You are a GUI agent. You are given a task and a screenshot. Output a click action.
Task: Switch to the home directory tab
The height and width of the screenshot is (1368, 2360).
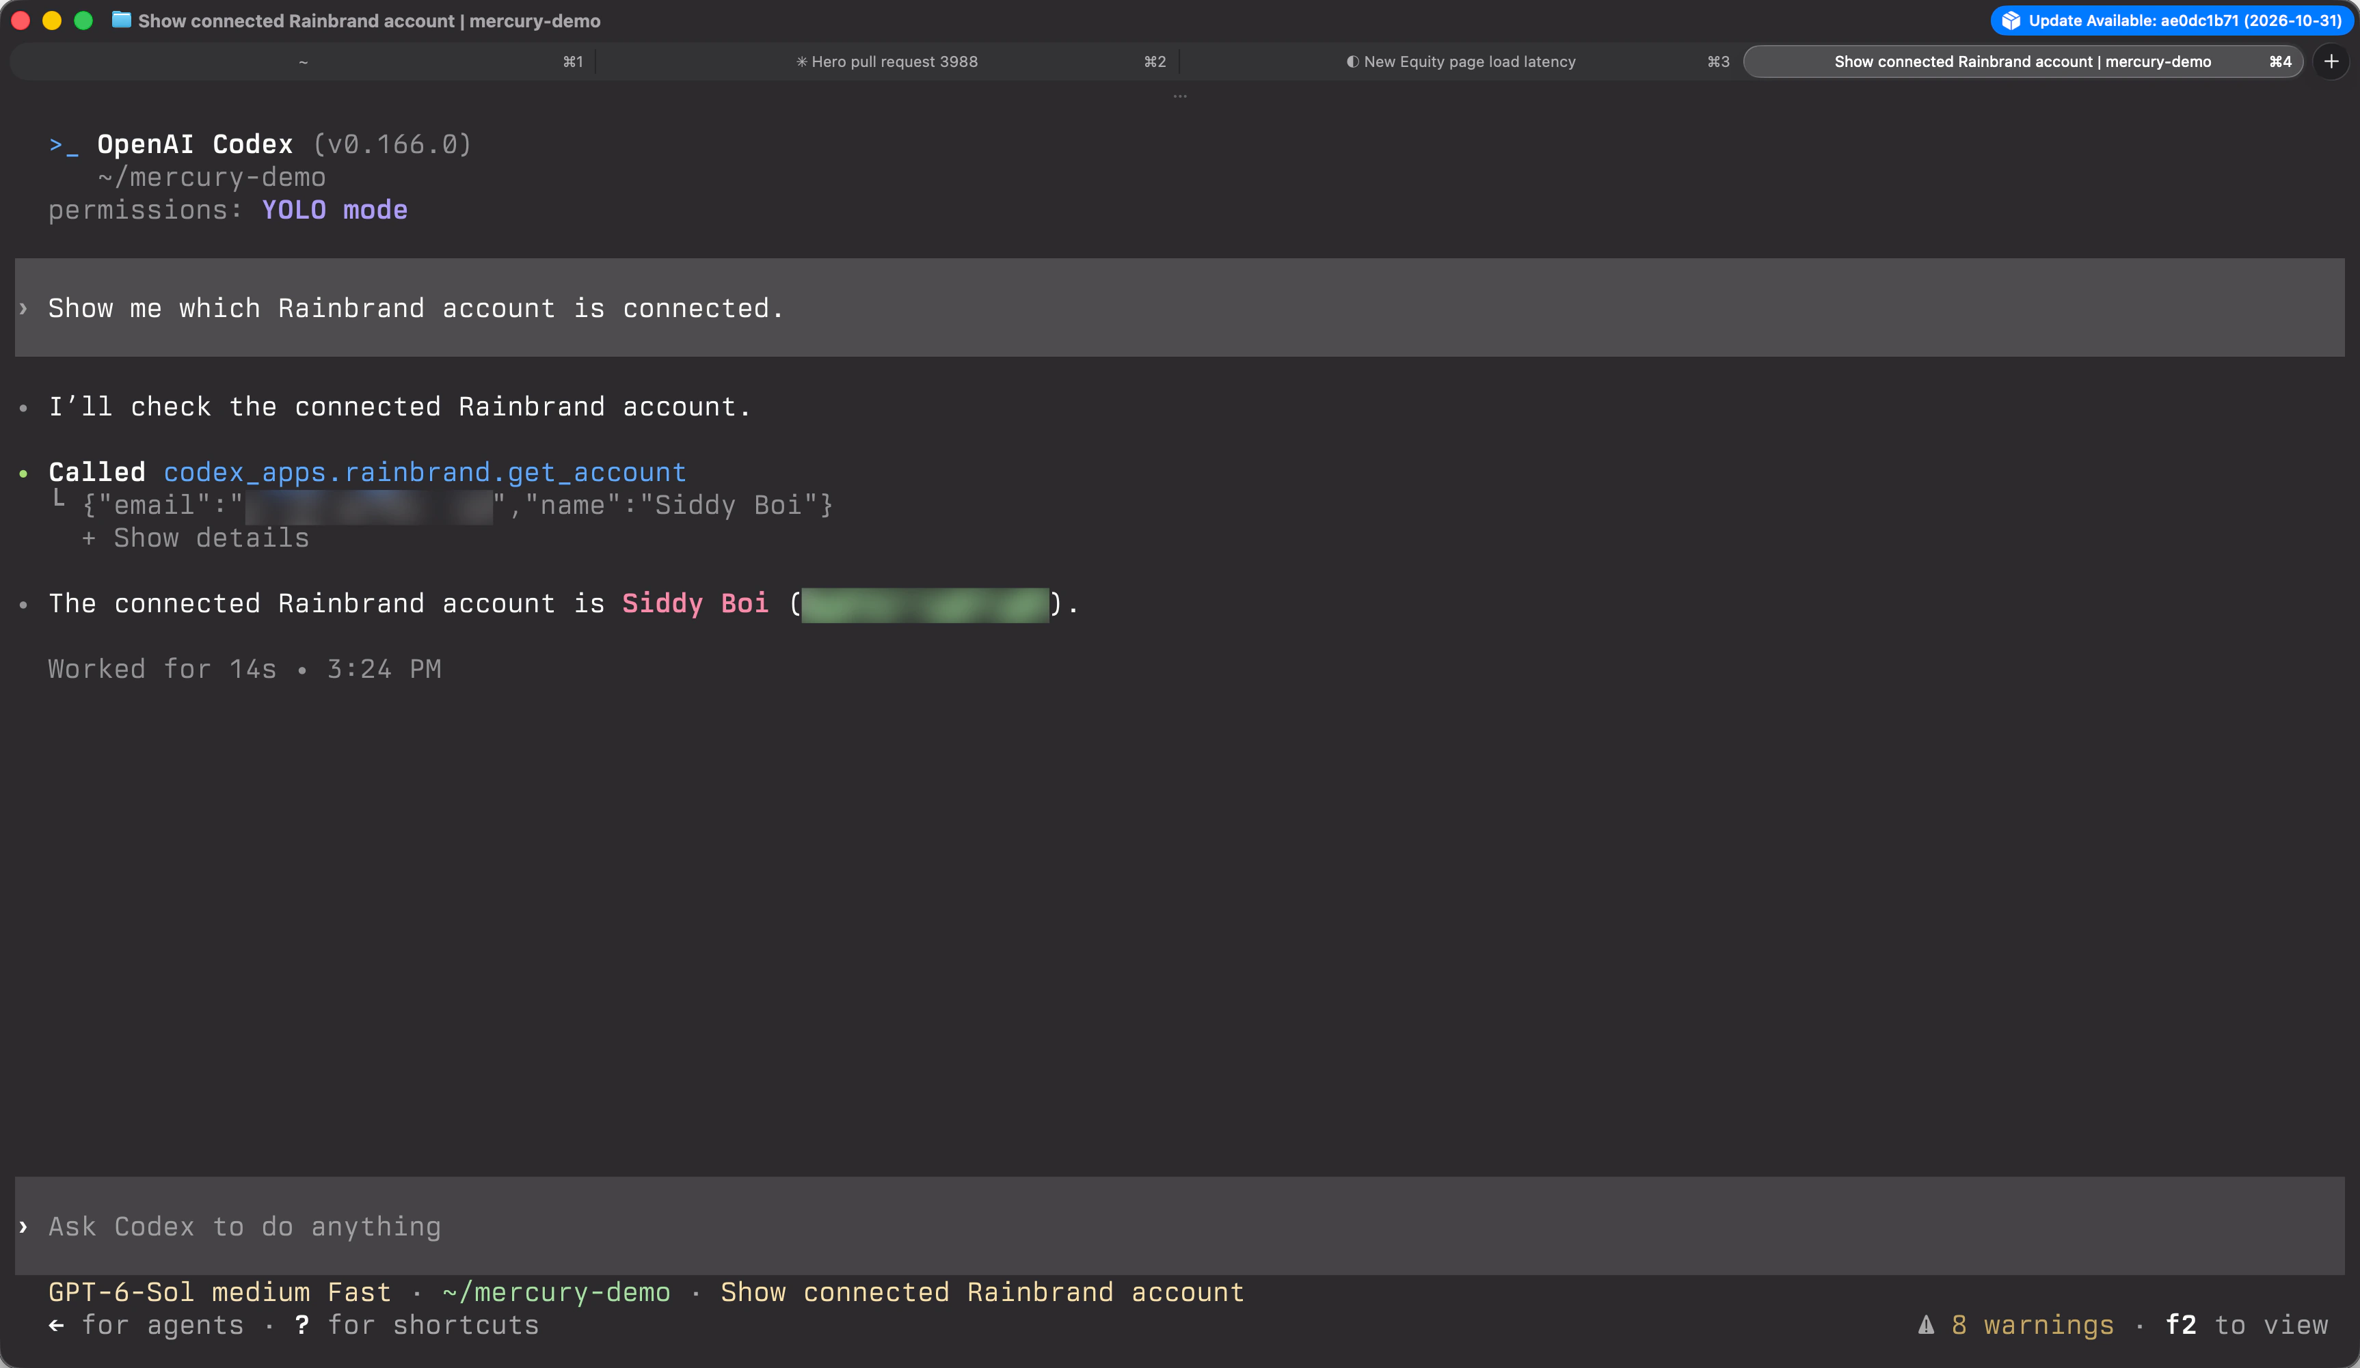pyautogui.click(x=302, y=61)
